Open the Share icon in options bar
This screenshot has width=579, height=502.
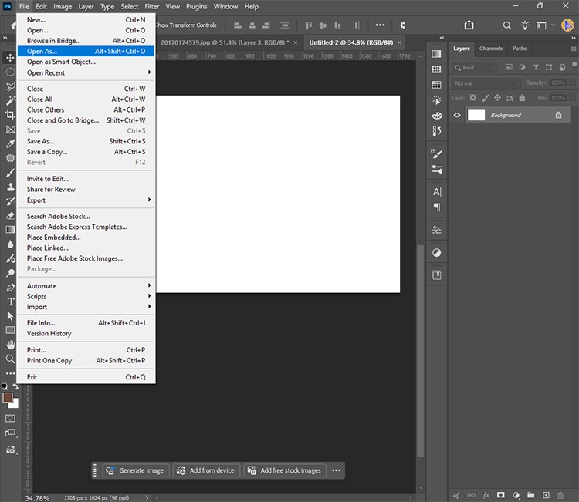[469, 25]
